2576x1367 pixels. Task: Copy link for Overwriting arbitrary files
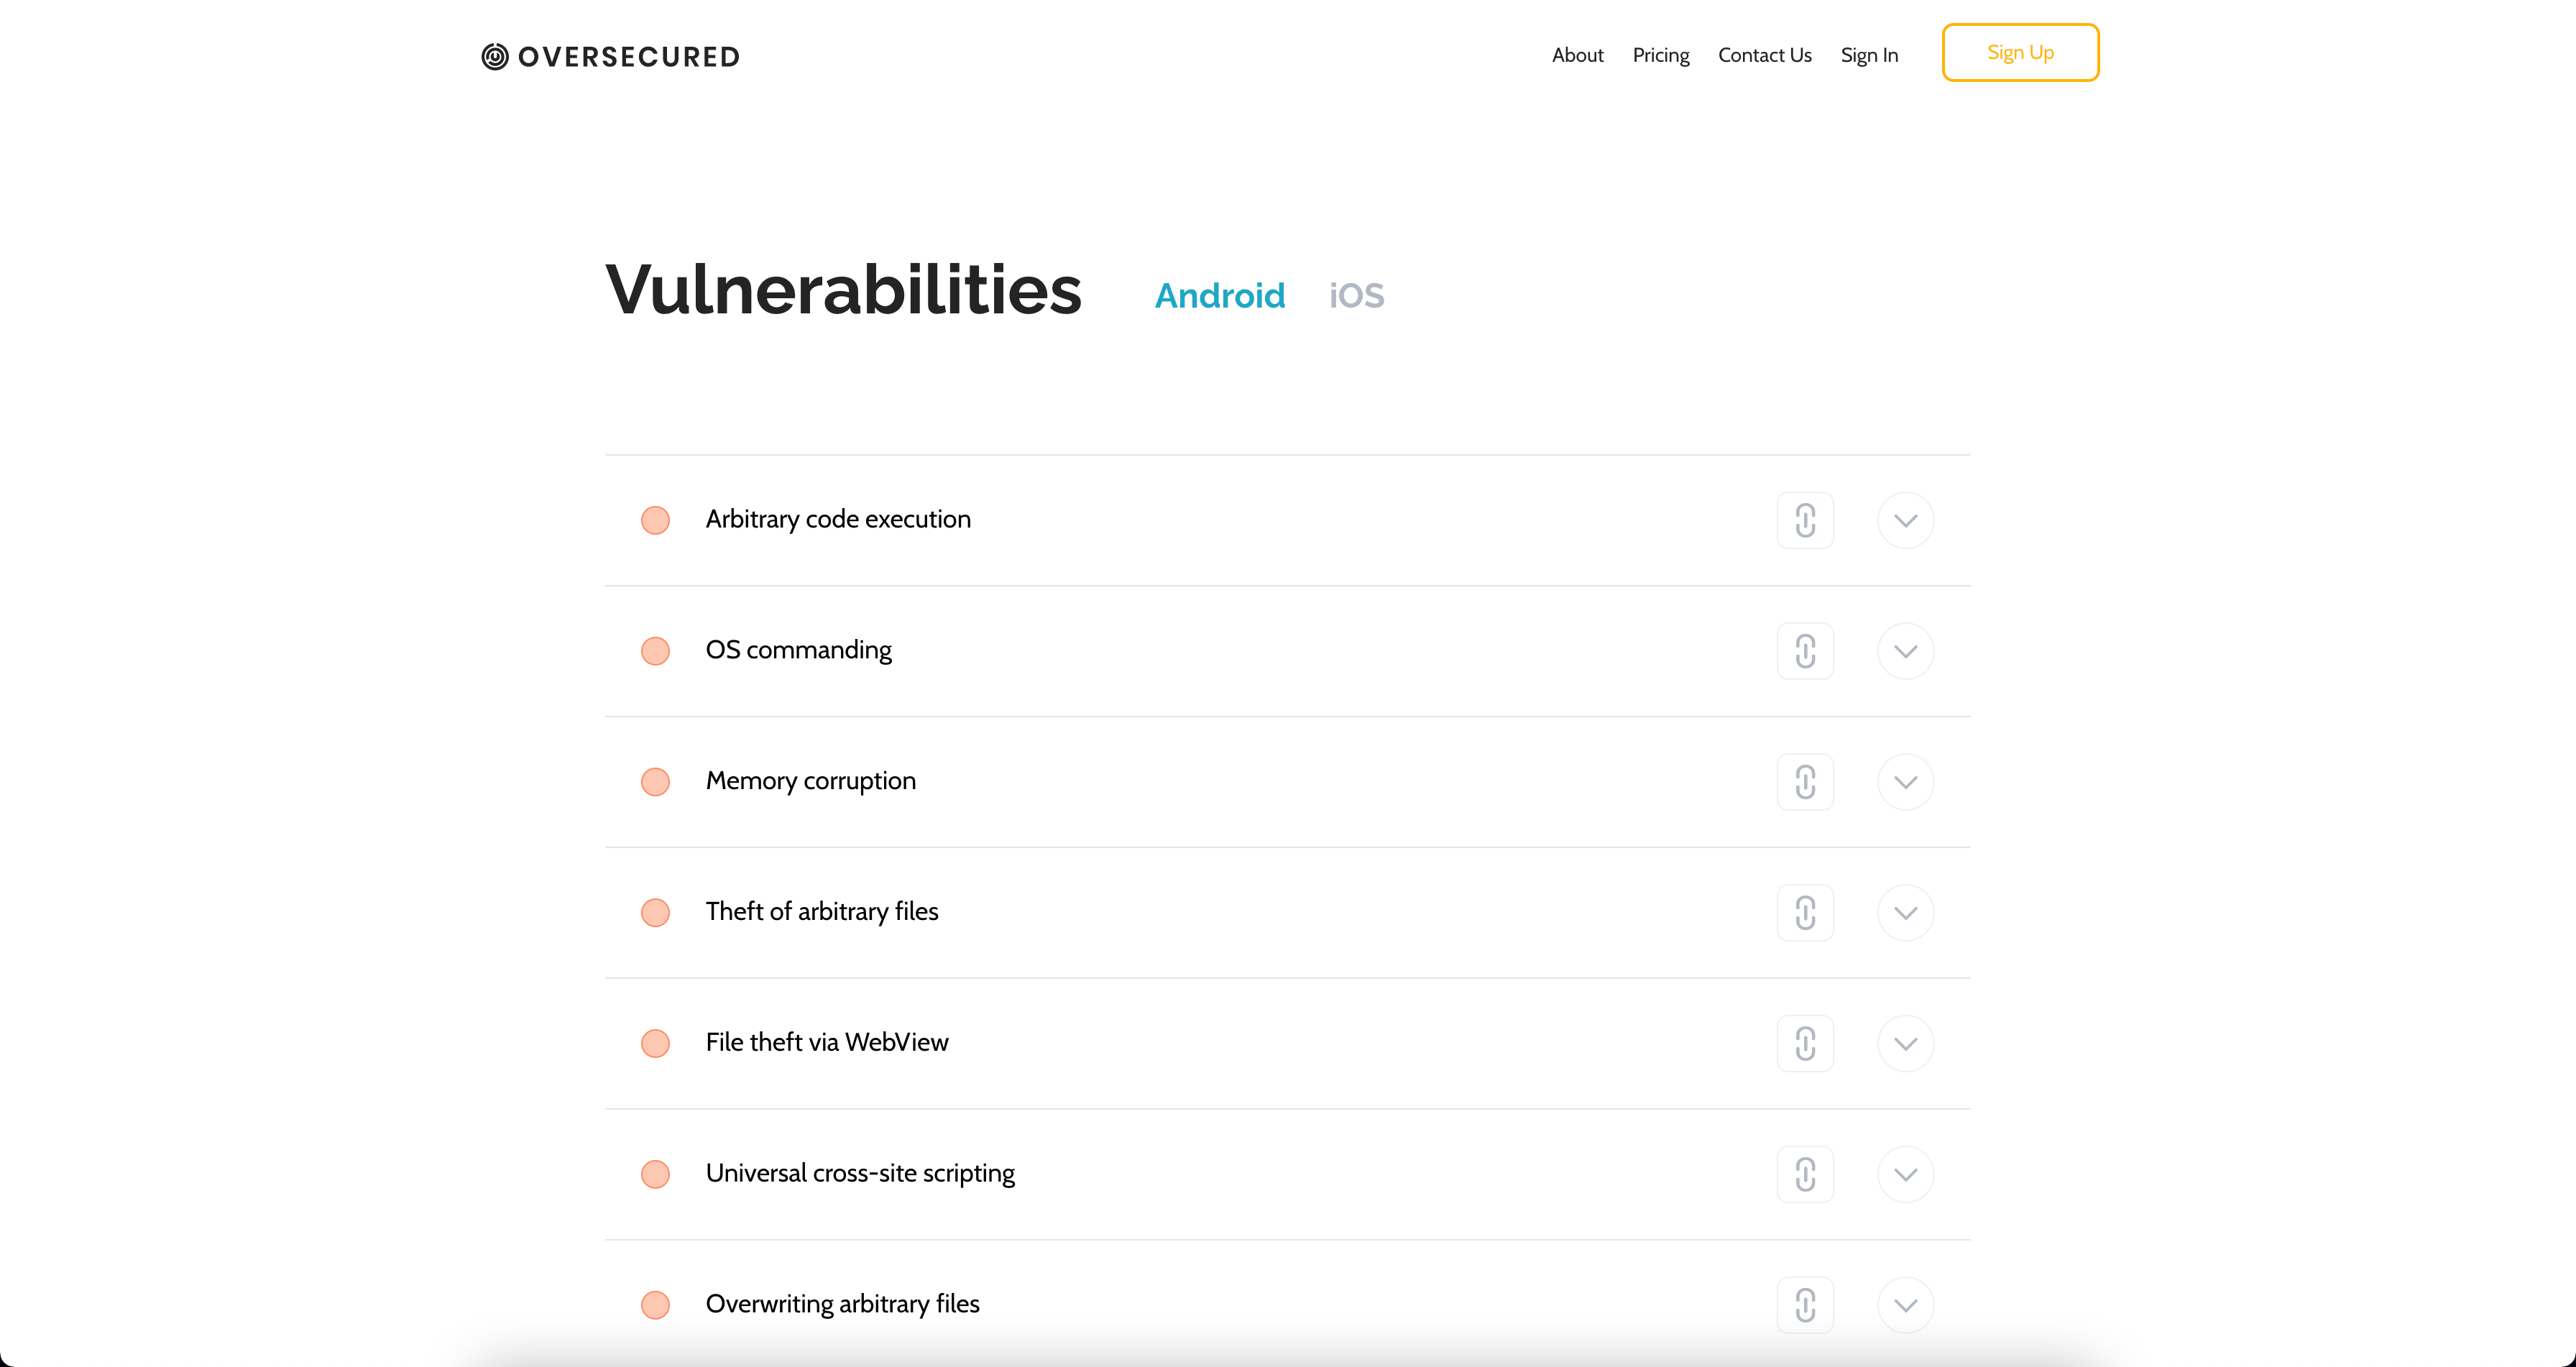pyautogui.click(x=1804, y=1304)
